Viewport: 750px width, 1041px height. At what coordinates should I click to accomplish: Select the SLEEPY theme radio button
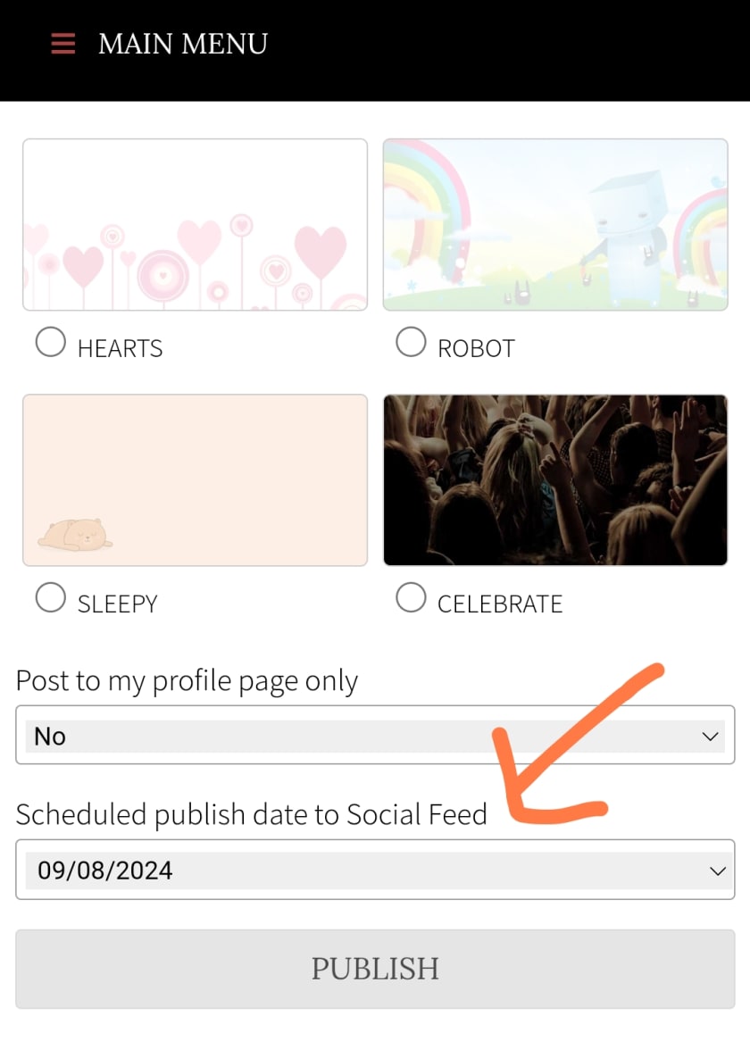click(50, 597)
